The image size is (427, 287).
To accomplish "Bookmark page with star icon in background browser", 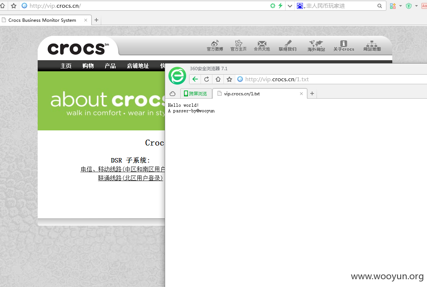I will 14,6.
